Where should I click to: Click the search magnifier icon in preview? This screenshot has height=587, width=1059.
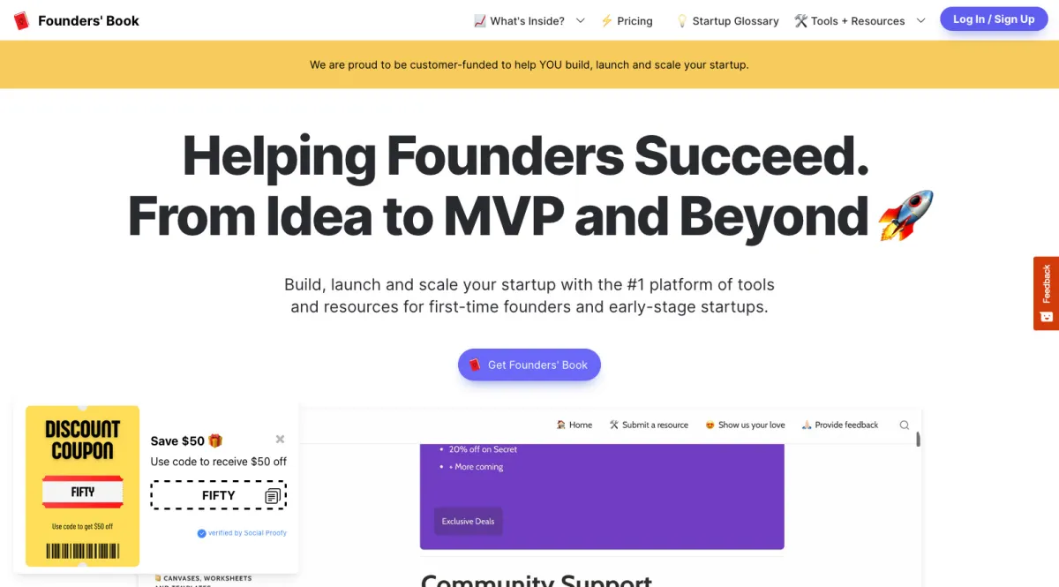click(905, 425)
